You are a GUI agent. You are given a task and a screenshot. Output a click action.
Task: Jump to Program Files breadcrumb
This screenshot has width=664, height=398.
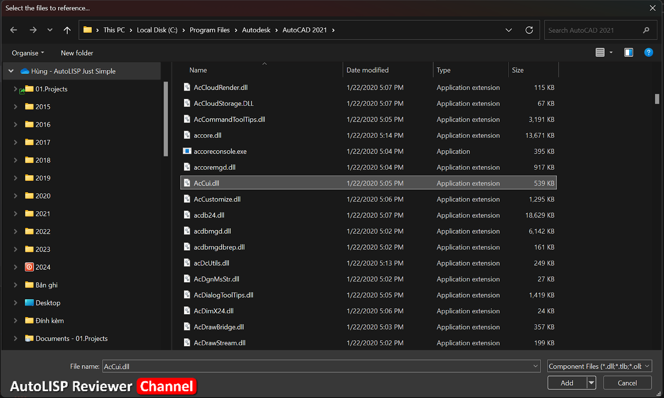(x=210, y=30)
